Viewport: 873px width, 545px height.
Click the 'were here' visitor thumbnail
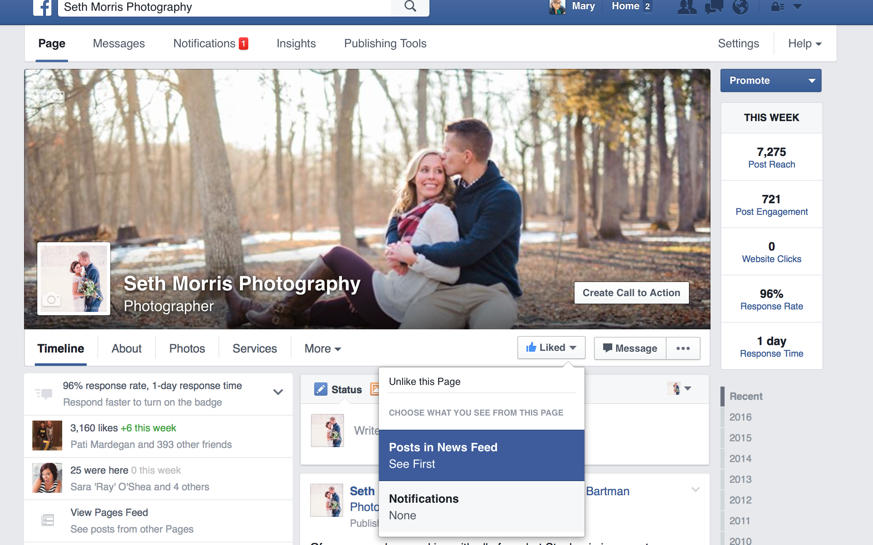tap(47, 478)
